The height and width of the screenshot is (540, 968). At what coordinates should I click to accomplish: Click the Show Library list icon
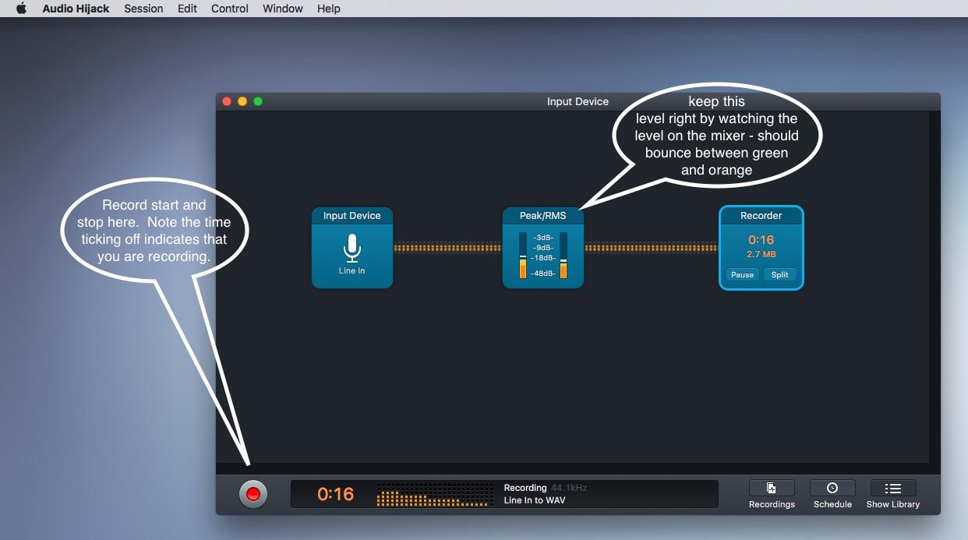[893, 489]
